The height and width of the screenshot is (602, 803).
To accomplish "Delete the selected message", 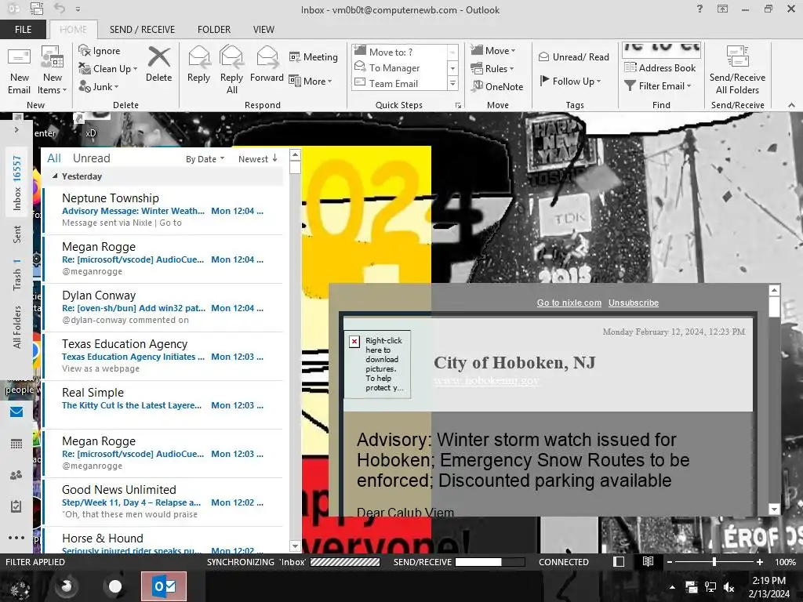I will [158, 64].
